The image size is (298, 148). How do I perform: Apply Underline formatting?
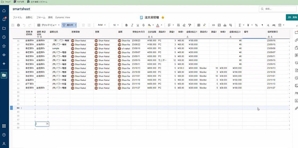(x=138, y=25)
